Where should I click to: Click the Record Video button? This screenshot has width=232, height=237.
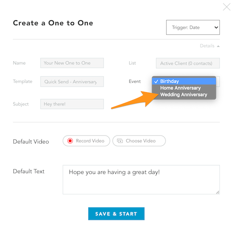coord(86,141)
